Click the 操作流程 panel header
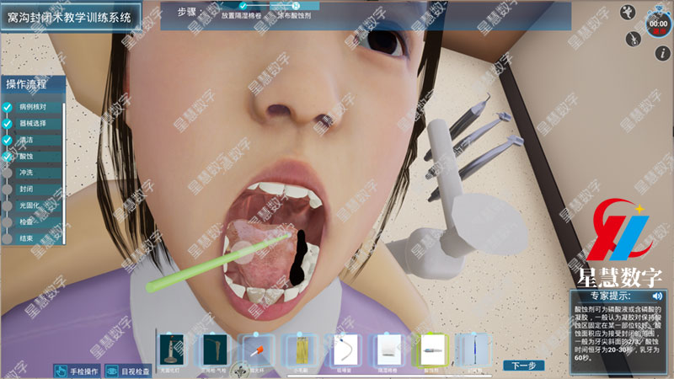Image resolution: width=674 pixels, height=379 pixels. tap(34, 84)
